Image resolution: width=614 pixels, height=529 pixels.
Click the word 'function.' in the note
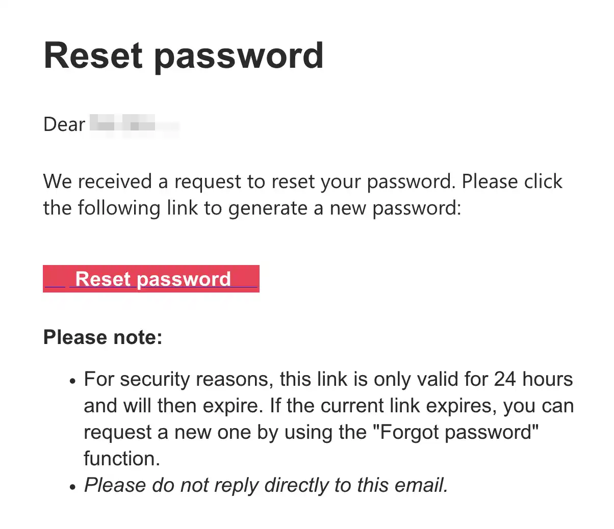122,459
